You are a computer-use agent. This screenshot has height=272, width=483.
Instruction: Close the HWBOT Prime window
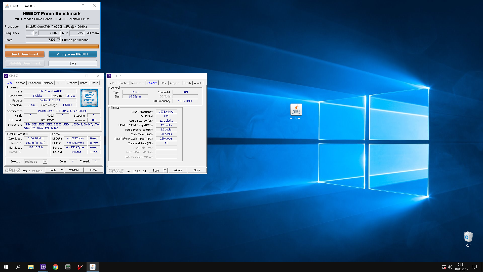coord(95,6)
